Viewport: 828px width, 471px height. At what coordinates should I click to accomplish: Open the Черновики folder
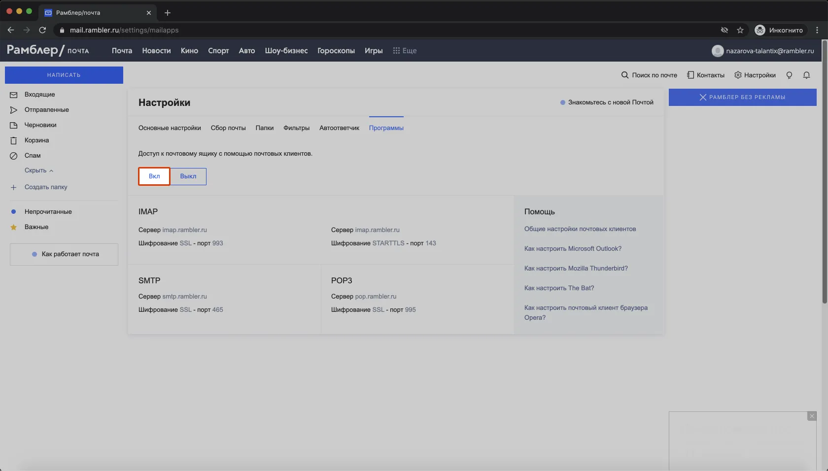coord(40,125)
